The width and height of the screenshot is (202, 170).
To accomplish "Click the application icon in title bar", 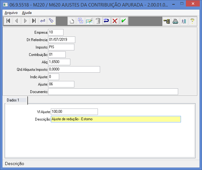I will click(x=5, y=5).
